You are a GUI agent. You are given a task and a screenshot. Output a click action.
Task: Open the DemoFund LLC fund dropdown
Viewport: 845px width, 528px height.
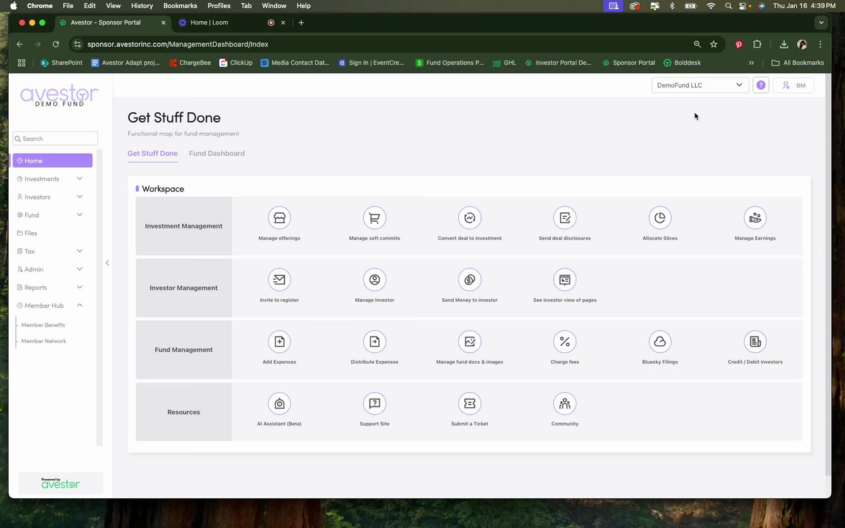pos(700,85)
